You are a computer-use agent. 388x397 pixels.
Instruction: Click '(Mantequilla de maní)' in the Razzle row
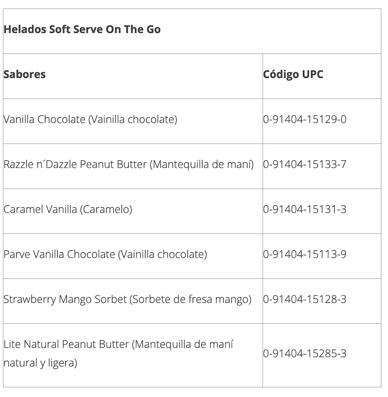(x=202, y=164)
